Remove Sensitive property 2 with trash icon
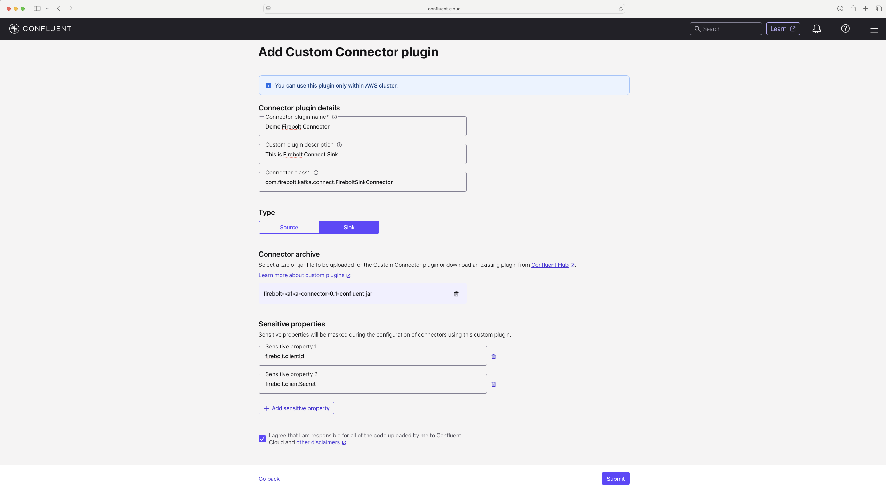Screen dimensions: 886x488 coord(493,384)
